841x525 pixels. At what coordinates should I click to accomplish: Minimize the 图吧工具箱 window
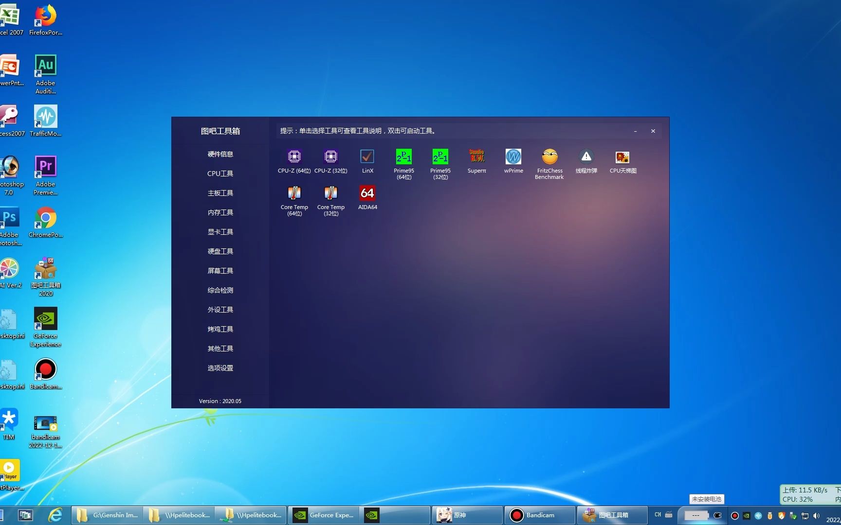point(635,131)
